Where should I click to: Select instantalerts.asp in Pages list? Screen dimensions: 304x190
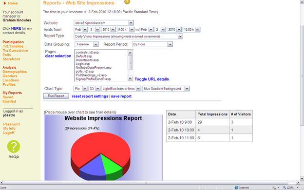tap(87, 60)
